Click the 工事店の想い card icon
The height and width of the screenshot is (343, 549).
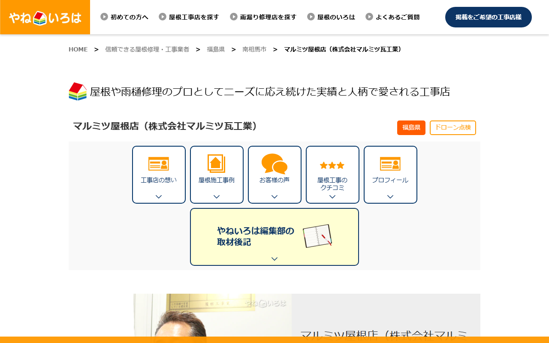point(159,164)
